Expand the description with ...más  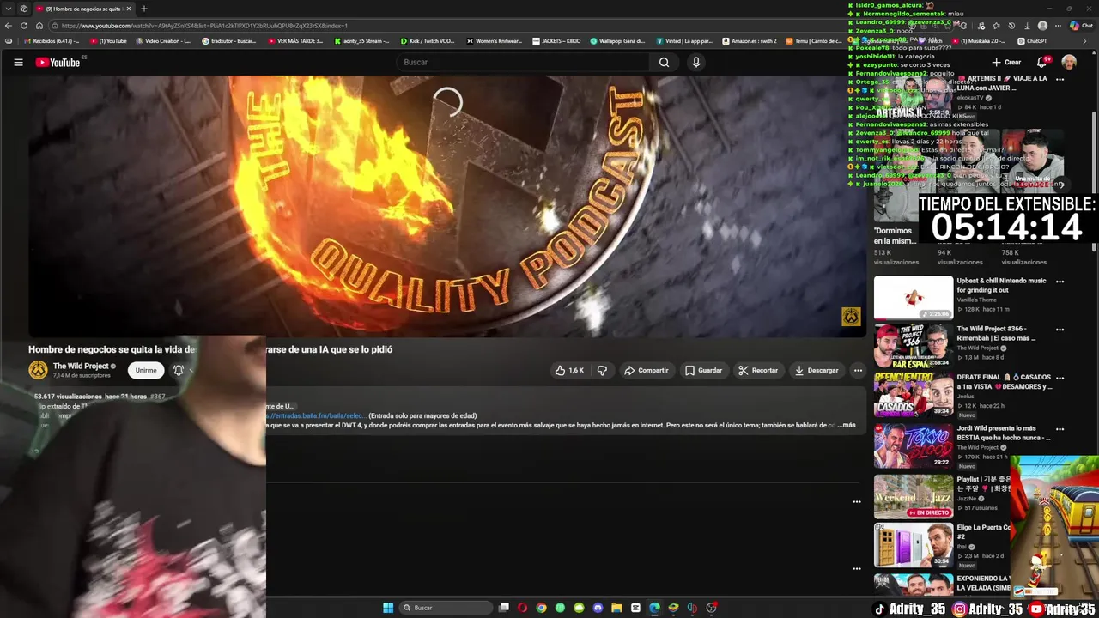pyautogui.click(x=847, y=425)
